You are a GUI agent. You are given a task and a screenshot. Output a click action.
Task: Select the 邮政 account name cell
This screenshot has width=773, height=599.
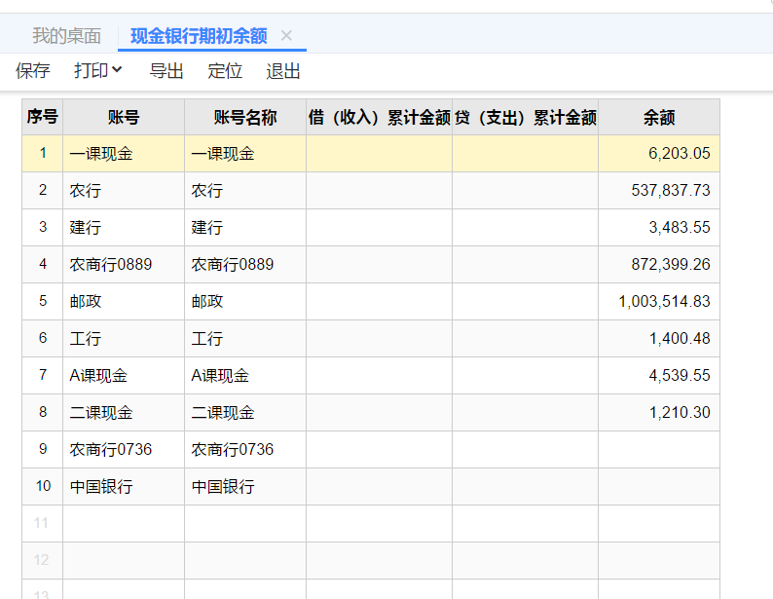(245, 301)
